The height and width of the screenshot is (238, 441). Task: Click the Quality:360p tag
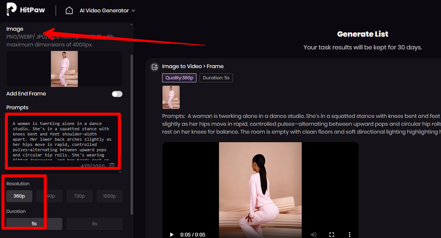179,78
